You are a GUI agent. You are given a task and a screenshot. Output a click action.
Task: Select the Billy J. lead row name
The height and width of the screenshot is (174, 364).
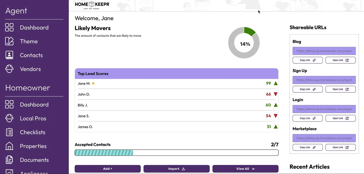tap(83, 105)
